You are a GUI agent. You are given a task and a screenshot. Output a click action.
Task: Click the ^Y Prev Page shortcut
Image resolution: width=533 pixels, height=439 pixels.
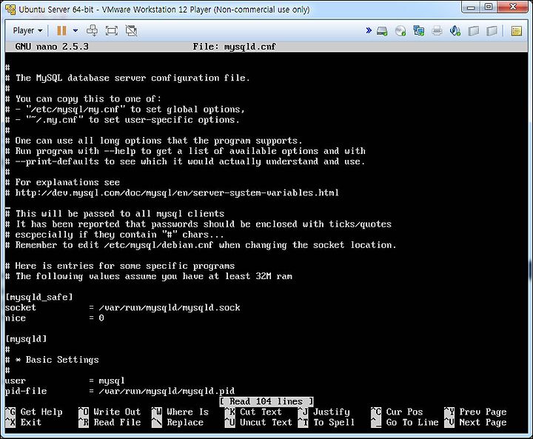475,412
